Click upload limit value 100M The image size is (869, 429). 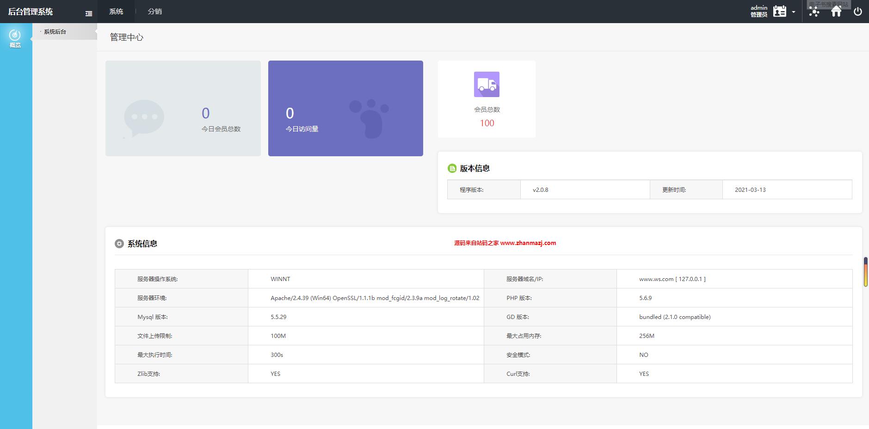(278, 336)
